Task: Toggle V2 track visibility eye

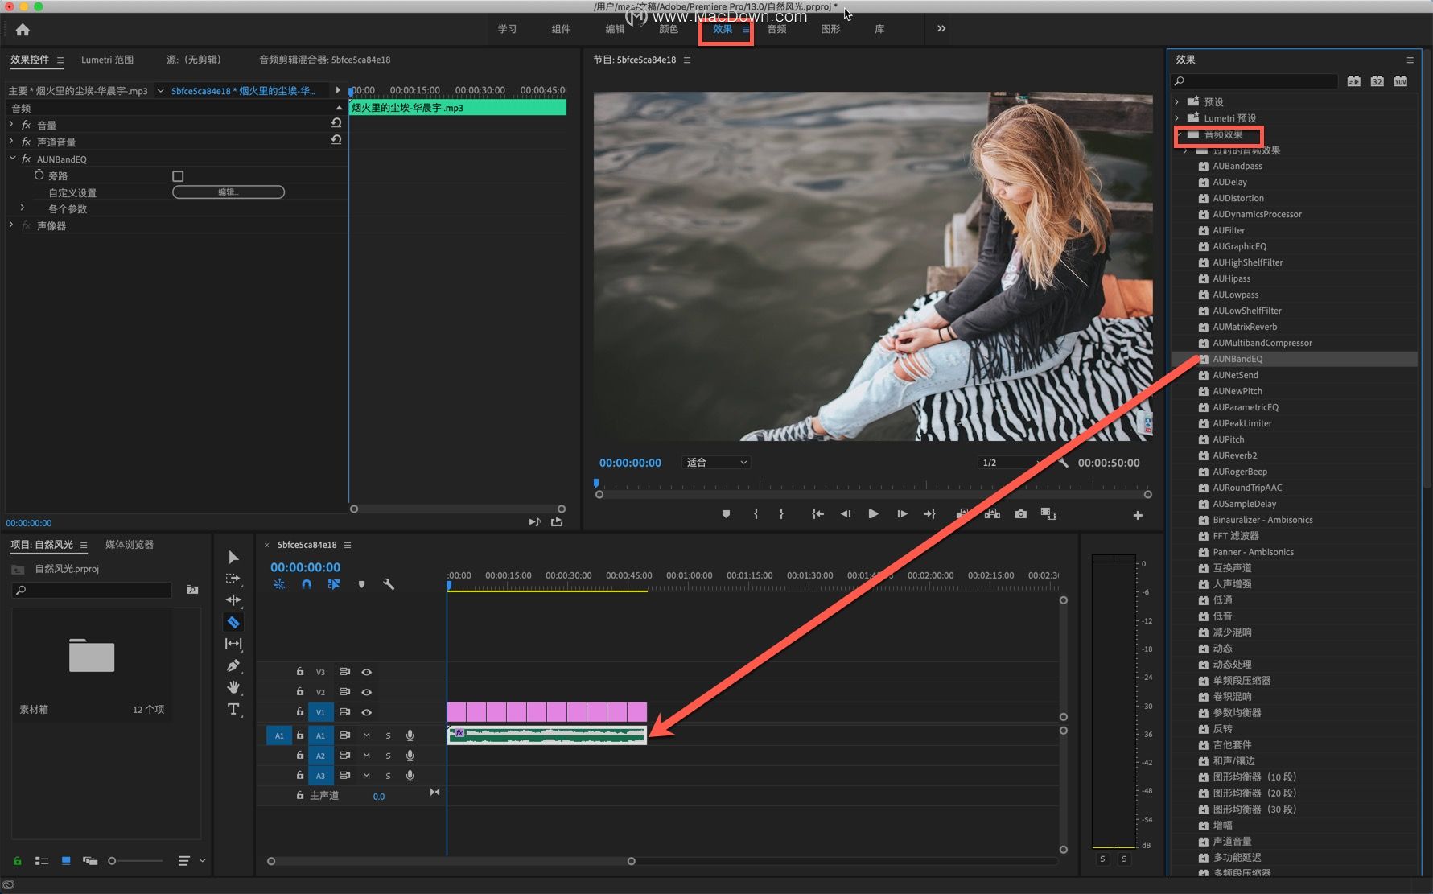Action: tap(367, 692)
